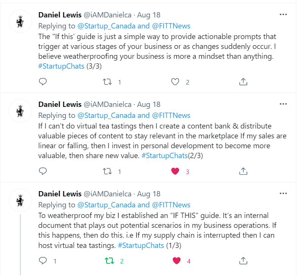Image resolution: width=298 pixels, height=276 pixels.
Task: Open more options on the (3/3) tweet
Action: click(283, 14)
